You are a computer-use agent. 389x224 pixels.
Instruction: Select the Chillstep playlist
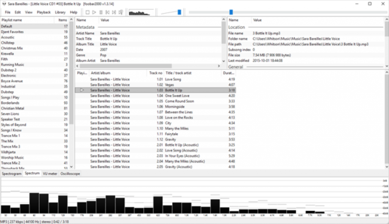tap(35, 43)
